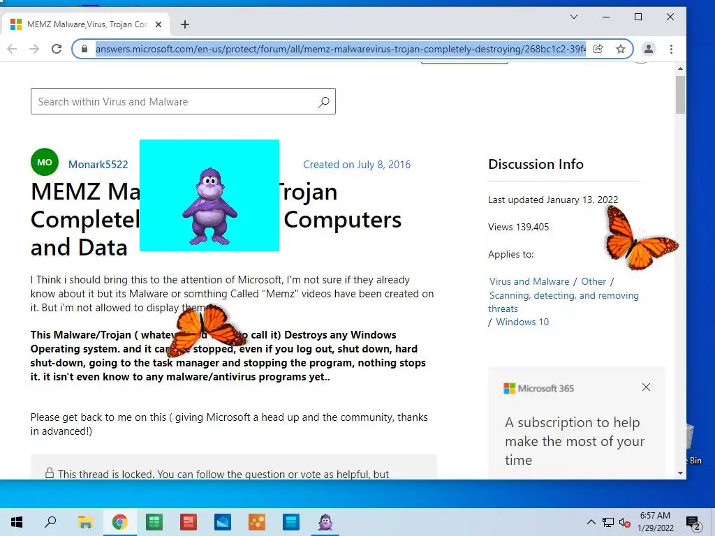
Task: Click the Views 139,405 text
Action: click(x=519, y=227)
